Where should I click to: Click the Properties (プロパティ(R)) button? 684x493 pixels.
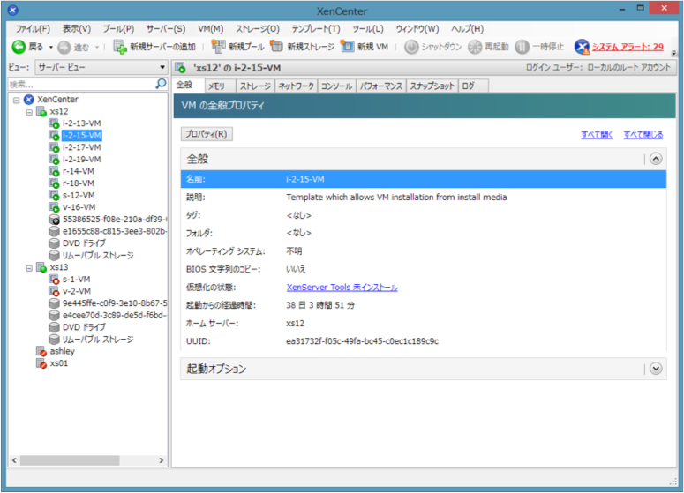pyautogui.click(x=207, y=134)
